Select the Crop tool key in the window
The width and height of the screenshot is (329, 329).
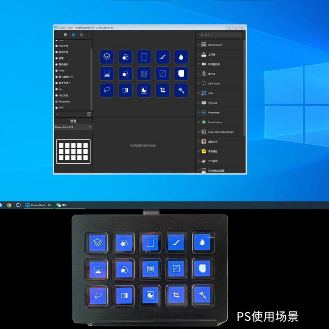coord(162,90)
